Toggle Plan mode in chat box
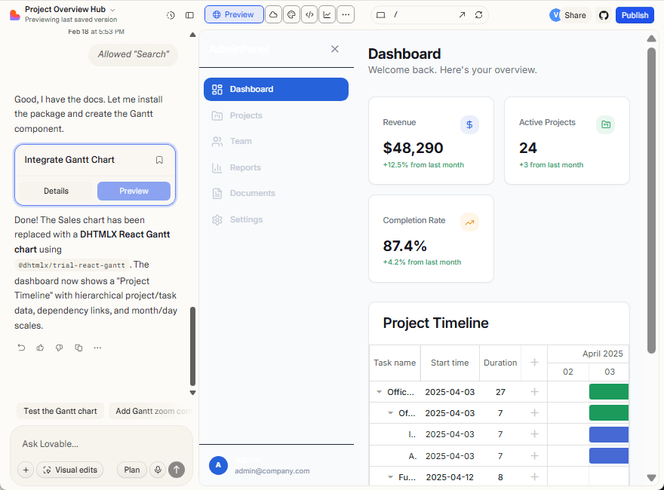This screenshot has width=664, height=490. click(x=132, y=470)
